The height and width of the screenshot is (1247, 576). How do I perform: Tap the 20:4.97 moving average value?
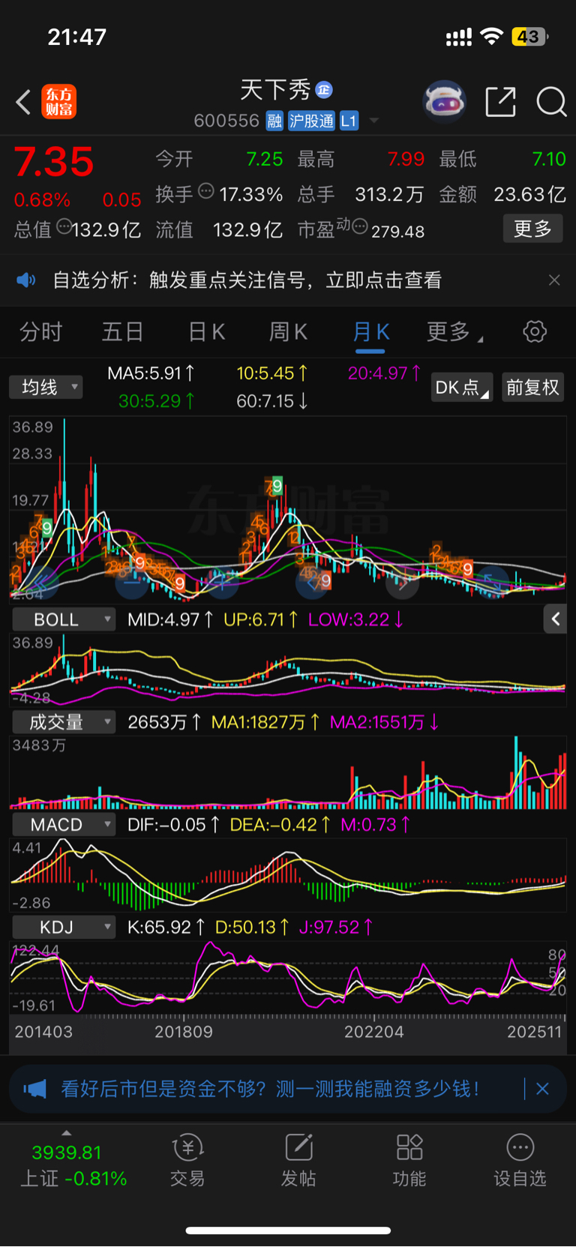pyautogui.click(x=384, y=373)
